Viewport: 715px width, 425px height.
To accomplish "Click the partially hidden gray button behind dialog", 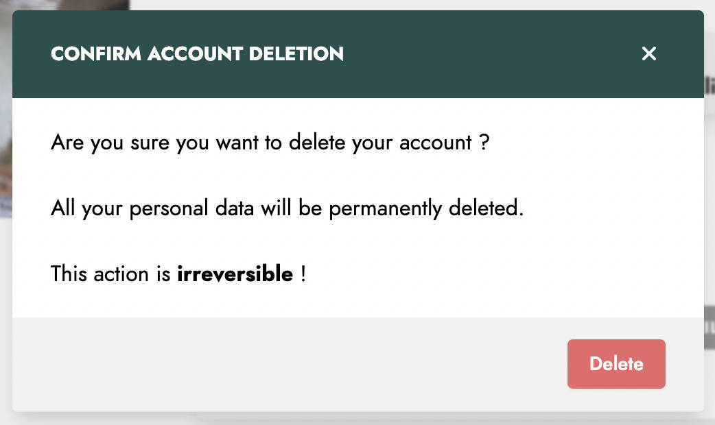I will coord(710,328).
